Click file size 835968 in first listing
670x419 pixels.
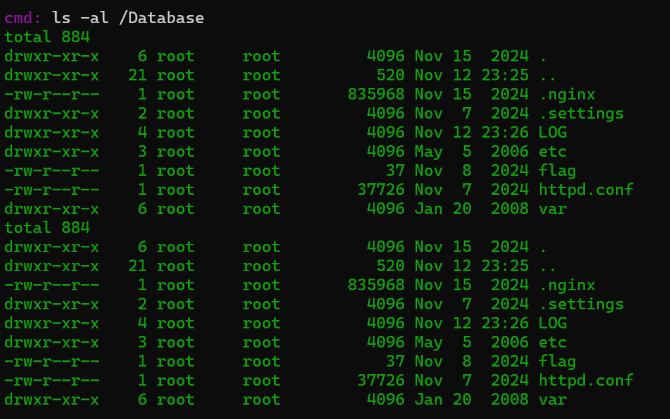click(376, 94)
